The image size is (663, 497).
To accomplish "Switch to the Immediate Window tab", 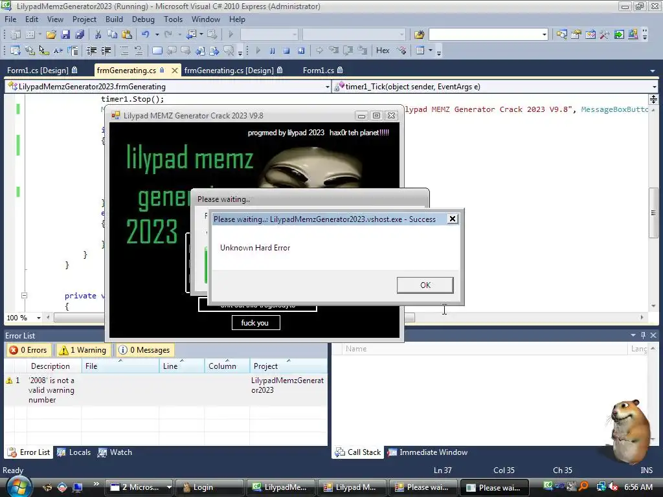I will (428, 452).
